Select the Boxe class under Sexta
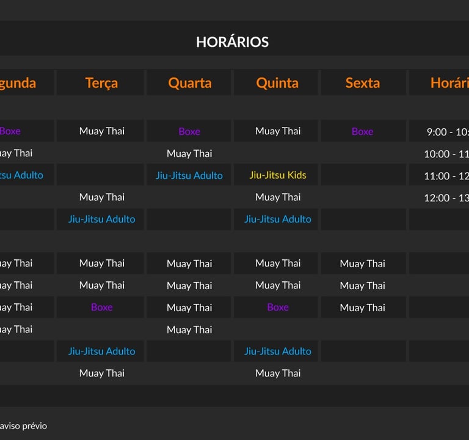The width and height of the screenshot is (469, 440). pyautogui.click(x=363, y=131)
